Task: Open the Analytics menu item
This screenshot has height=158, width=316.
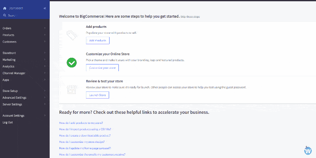Action: click(x=8, y=67)
